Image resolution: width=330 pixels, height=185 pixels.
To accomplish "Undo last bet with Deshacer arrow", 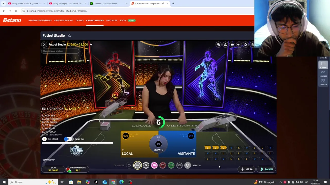I will (x=129, y=165).
